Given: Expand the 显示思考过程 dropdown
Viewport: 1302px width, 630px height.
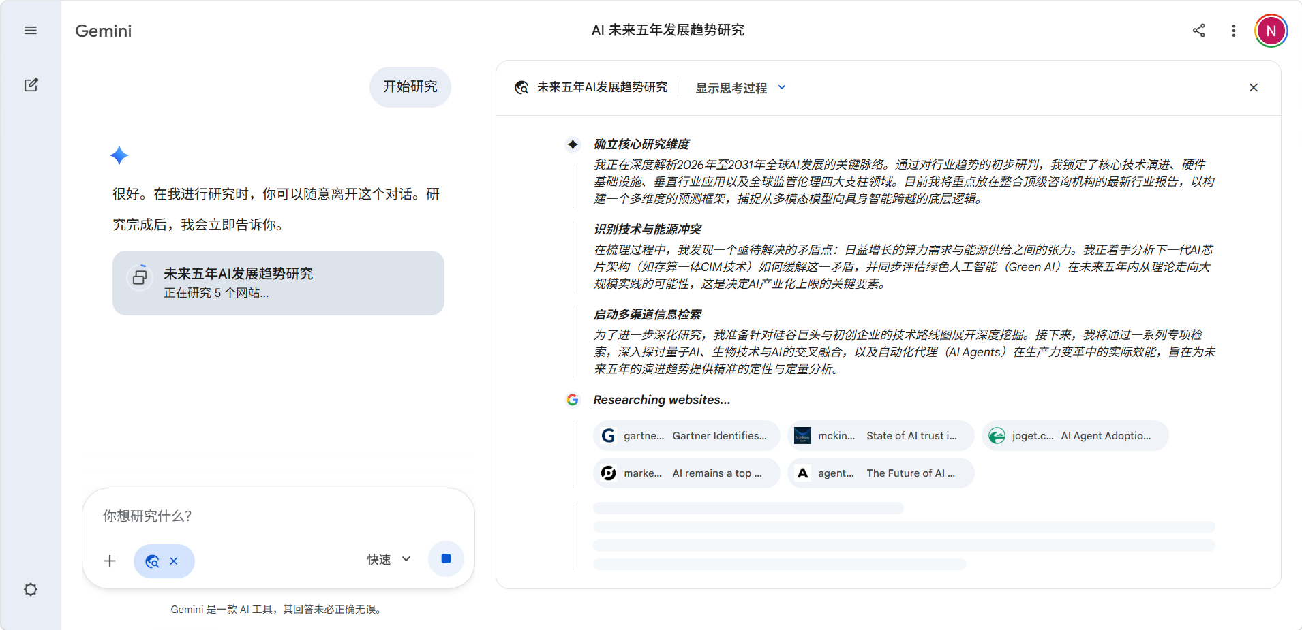Looking at the screenshot, I should (741, 88).
